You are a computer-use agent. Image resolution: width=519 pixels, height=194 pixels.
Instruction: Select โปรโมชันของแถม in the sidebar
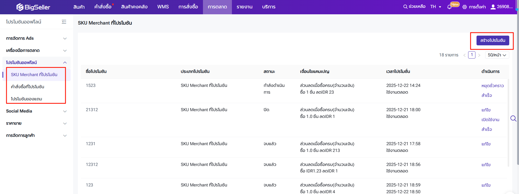(x=27, y=99)
